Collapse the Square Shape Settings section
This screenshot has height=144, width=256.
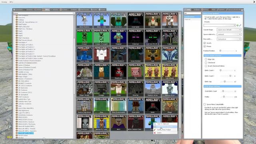[222, 56]
